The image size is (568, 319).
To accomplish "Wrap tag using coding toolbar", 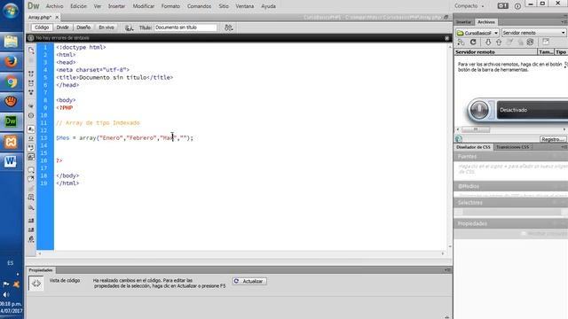I will point(31,188).
